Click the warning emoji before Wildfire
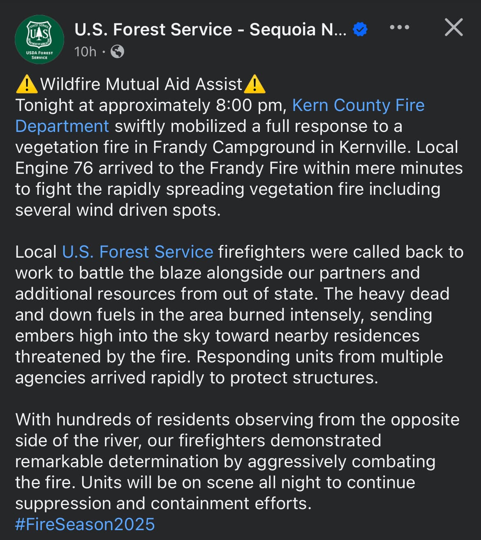Screen dimensions: 481x540 [x=27, y=84]
